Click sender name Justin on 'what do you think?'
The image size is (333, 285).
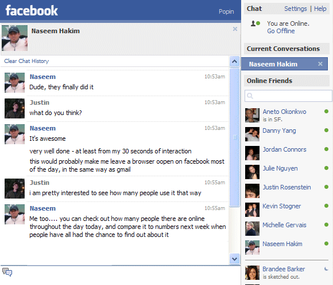[x=40, y=102]
